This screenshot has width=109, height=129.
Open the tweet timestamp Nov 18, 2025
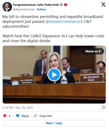pyautogui.click(x=18, y=107)
